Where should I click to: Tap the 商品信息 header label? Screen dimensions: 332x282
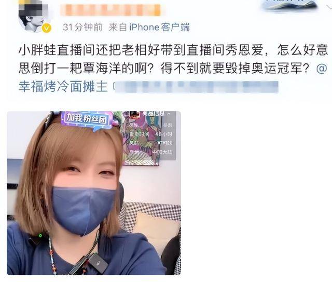154,114
